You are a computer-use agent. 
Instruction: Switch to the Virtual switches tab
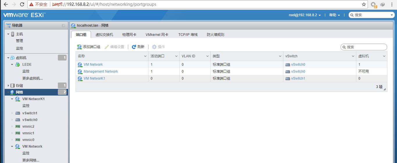pyautogui.click(x=104, y=34)
